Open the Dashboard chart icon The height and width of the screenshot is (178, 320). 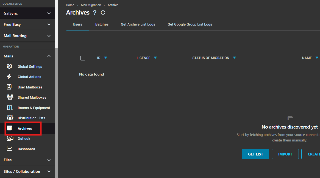pyautogui.click(x=9, y=149)
